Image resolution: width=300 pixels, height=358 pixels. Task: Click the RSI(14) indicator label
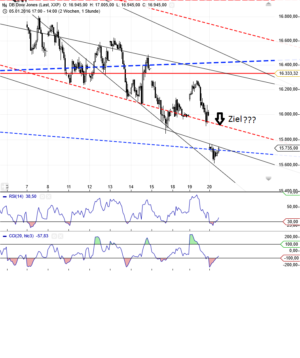17,196
